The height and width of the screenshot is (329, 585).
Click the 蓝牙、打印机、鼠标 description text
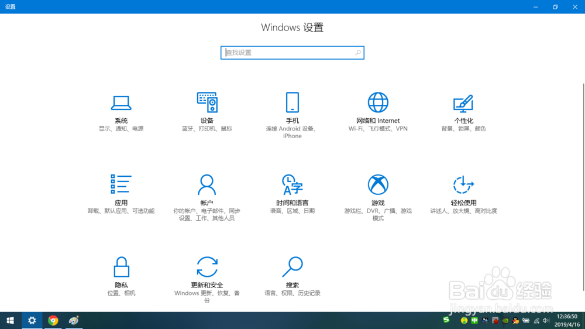pos(207,129)
